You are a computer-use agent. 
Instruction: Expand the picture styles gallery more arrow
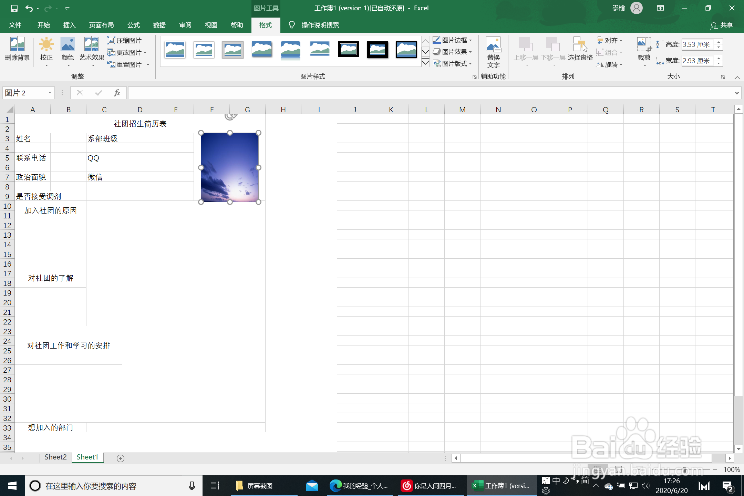(425, 63)
